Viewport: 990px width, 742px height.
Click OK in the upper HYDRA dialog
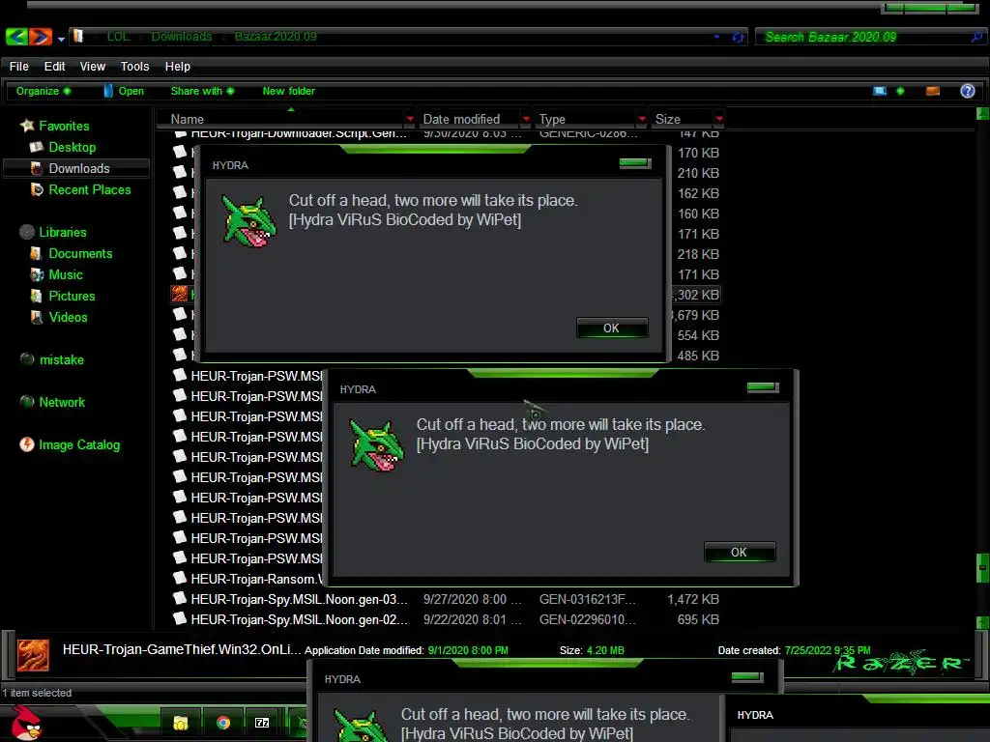(x=611, y=328)
